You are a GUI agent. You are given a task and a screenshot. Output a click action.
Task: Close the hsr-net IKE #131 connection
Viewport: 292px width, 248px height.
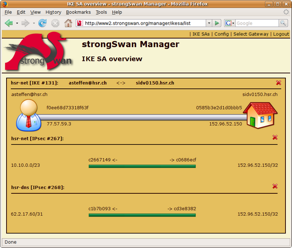tap(278, 83)
